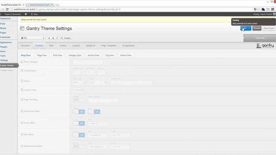Check the Blog Category override checkbox

pyautogui.click(x=22, y=62)
